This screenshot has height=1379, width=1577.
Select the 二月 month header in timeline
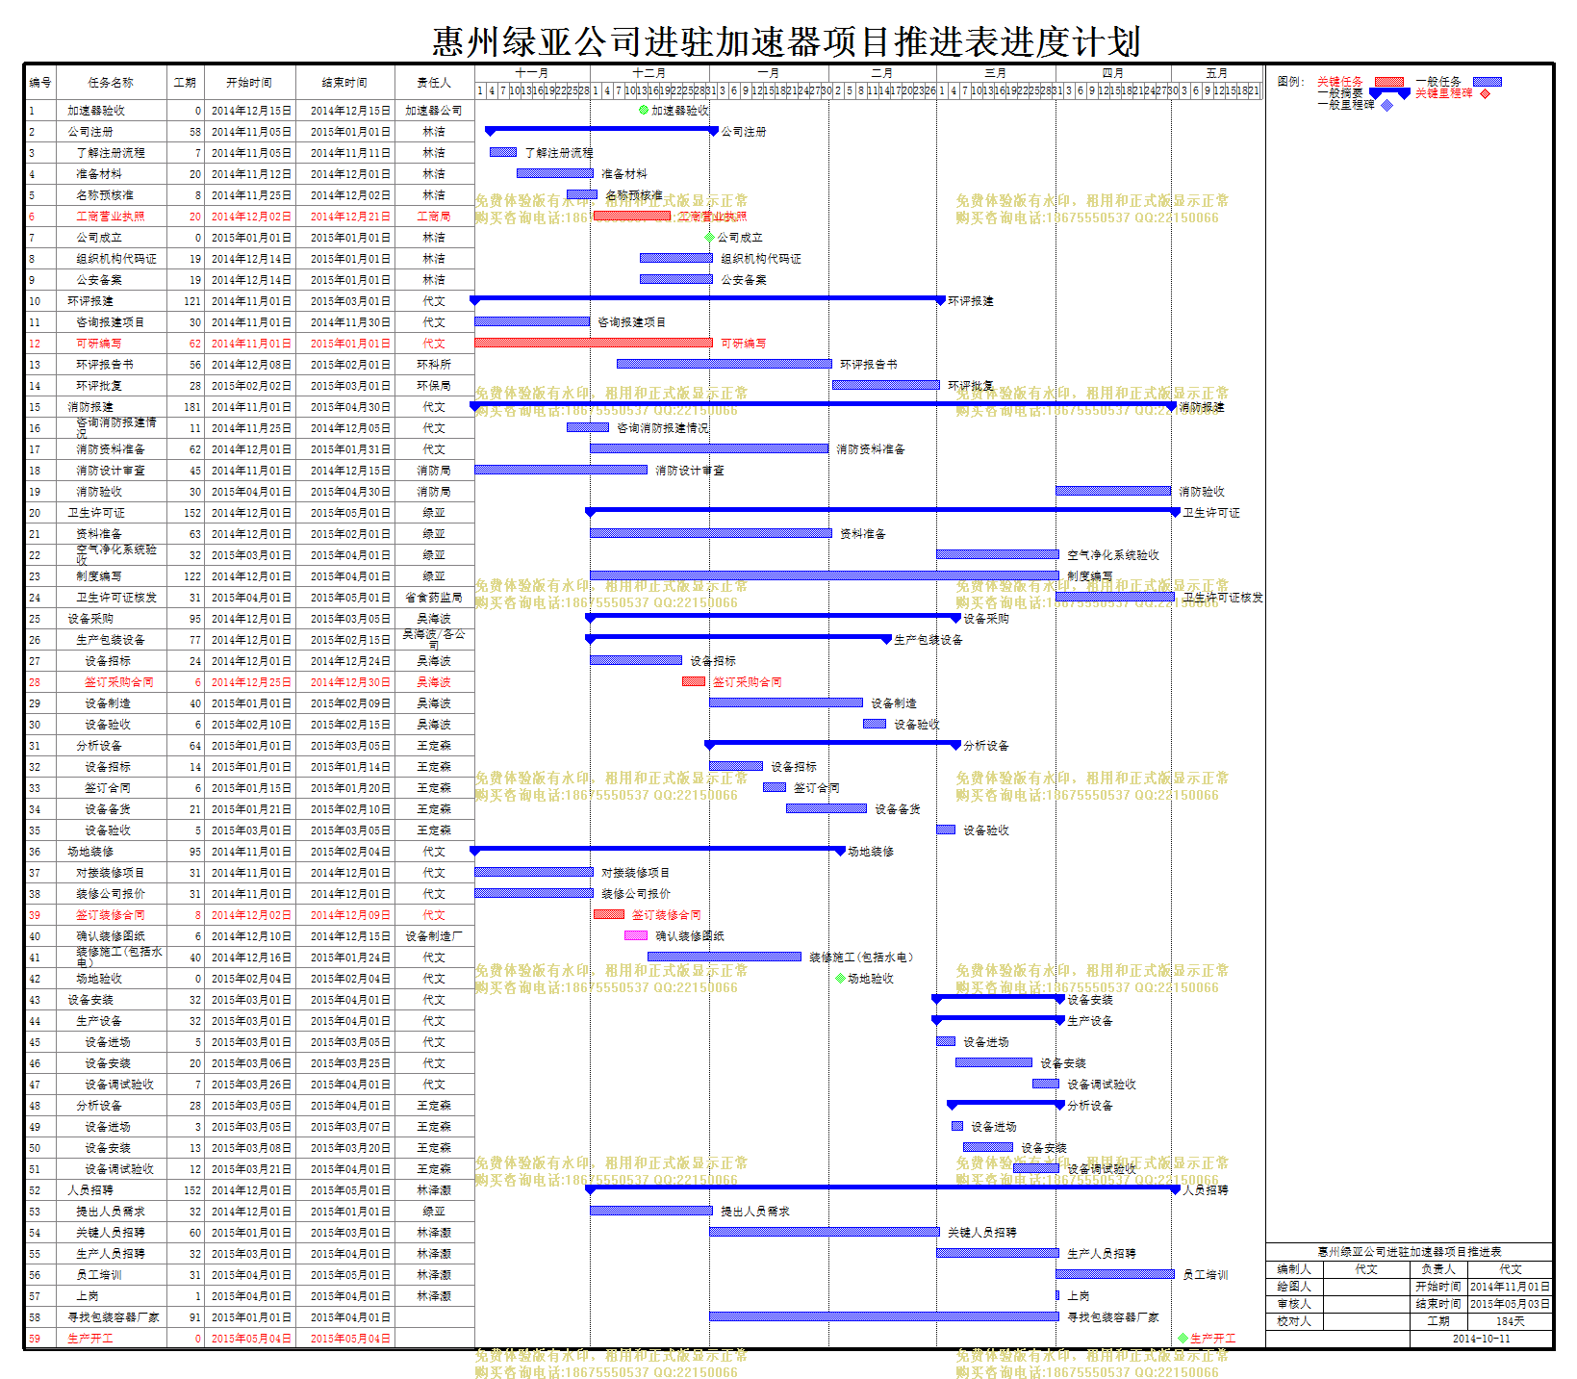882,73
